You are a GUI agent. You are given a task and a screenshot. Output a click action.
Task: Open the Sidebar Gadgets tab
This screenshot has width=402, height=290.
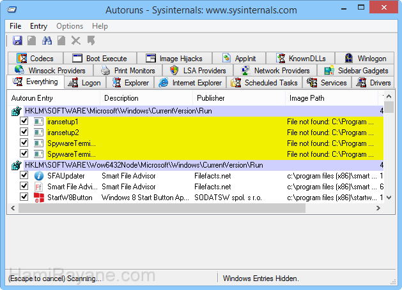click(356, 70)
